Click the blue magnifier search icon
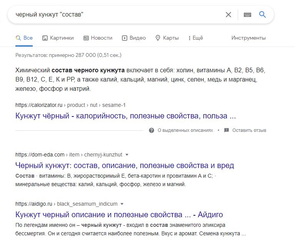This screenshot has height=243, width=295. [x=263, y=15]
